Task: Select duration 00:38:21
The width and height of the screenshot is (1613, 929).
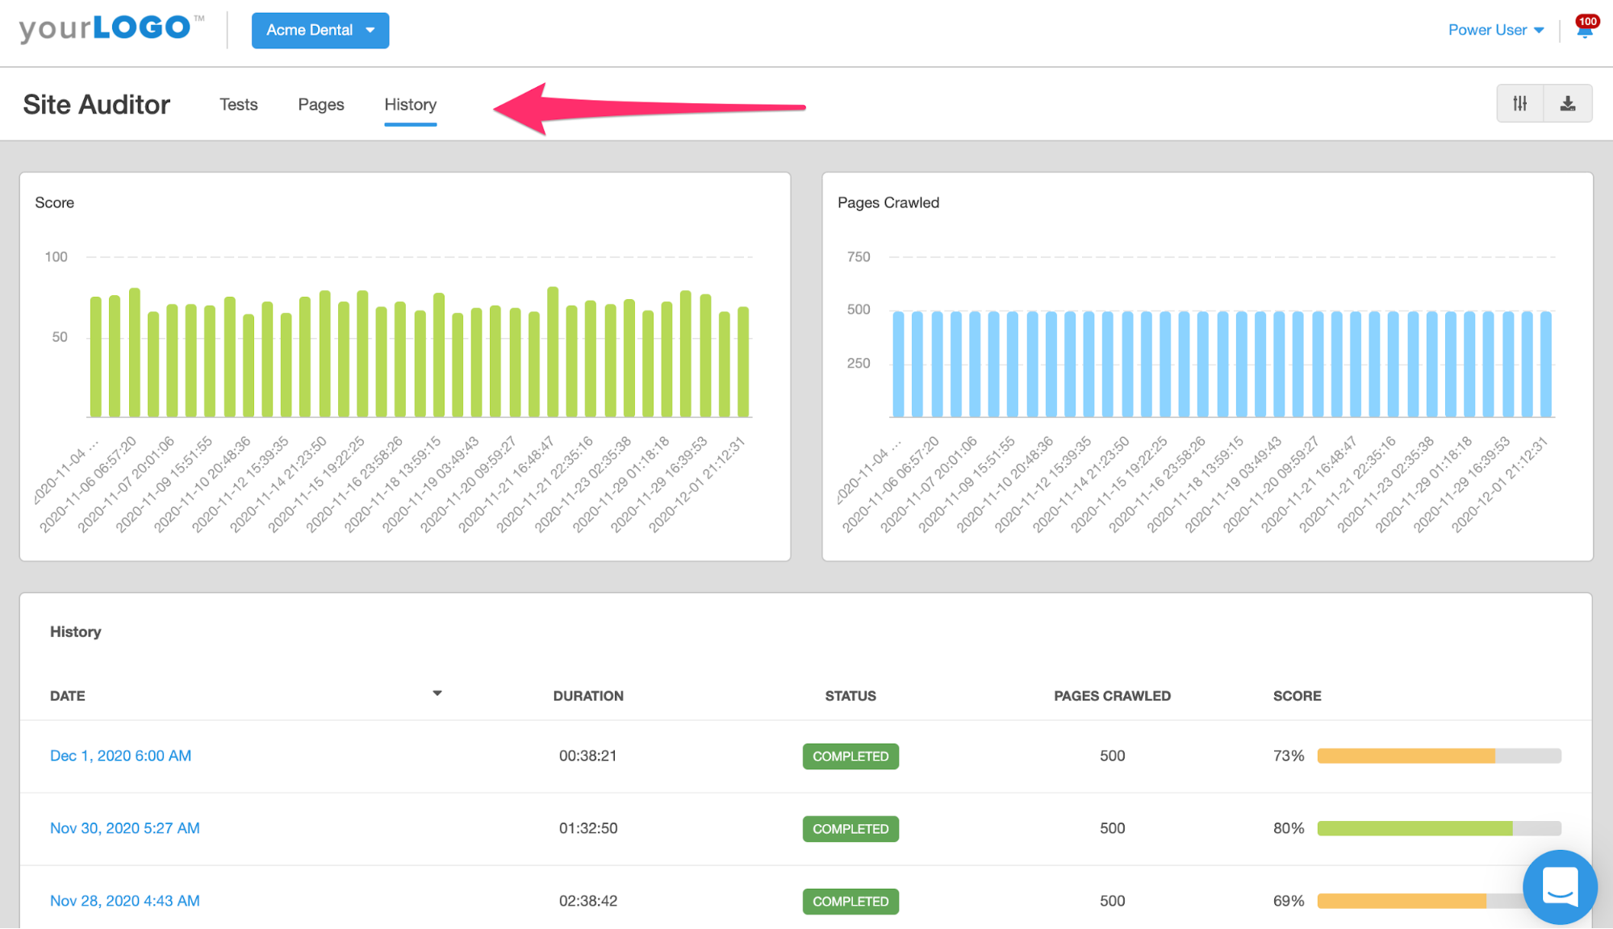Action: coord(588,756)
